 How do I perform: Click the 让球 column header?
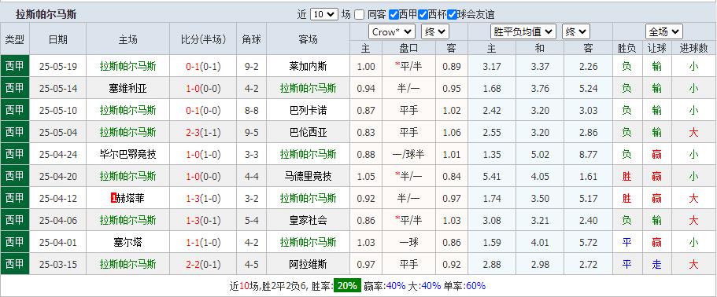click(x=656, y=48)
